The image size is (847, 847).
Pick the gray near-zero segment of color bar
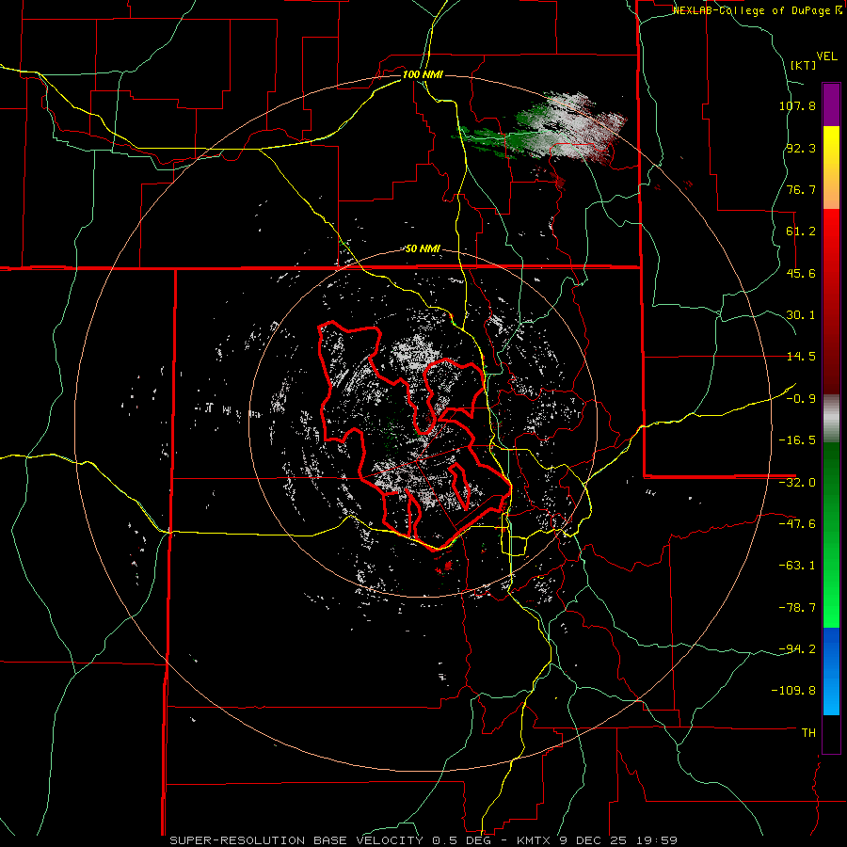(x=831, y=419)
